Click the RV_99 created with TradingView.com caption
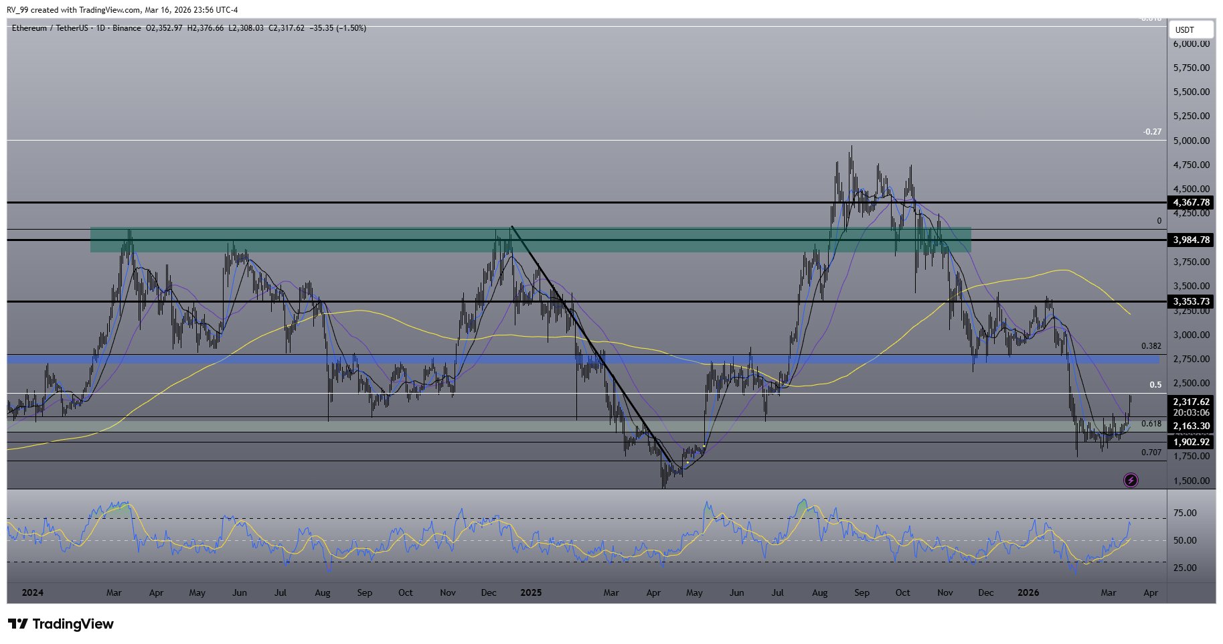Viewport: 1223px width, 644px height. (x=123, y=10)
